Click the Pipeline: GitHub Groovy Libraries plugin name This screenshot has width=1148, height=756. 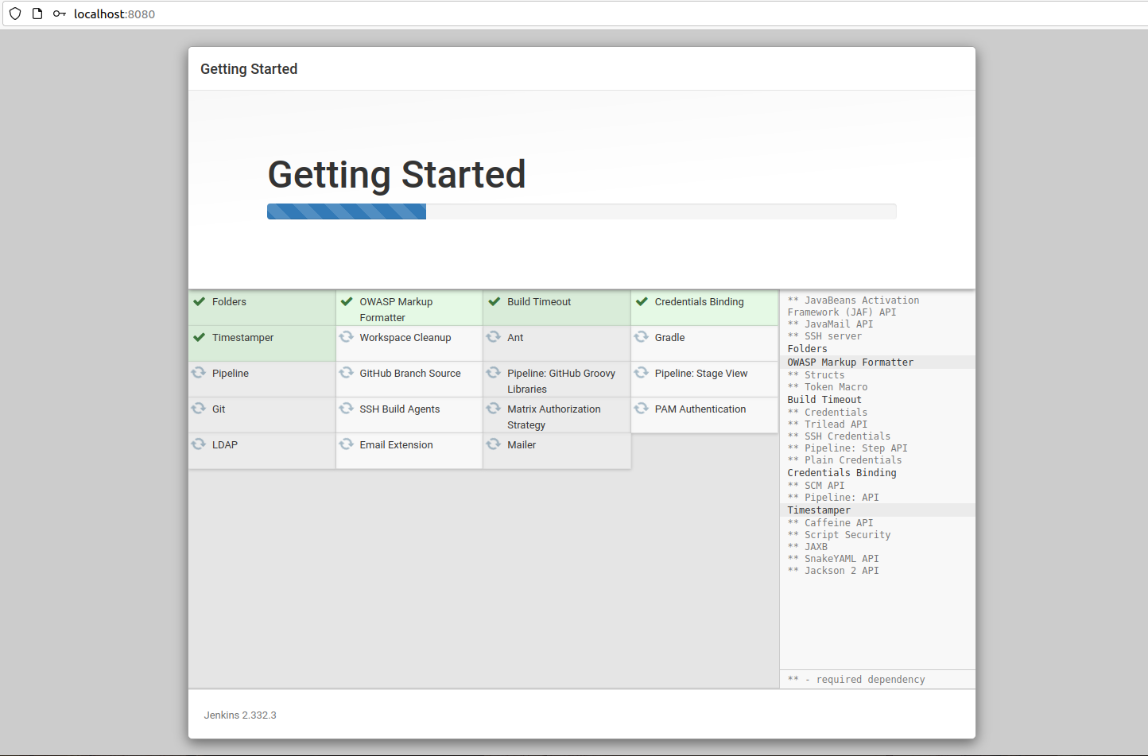pos(561,382)
